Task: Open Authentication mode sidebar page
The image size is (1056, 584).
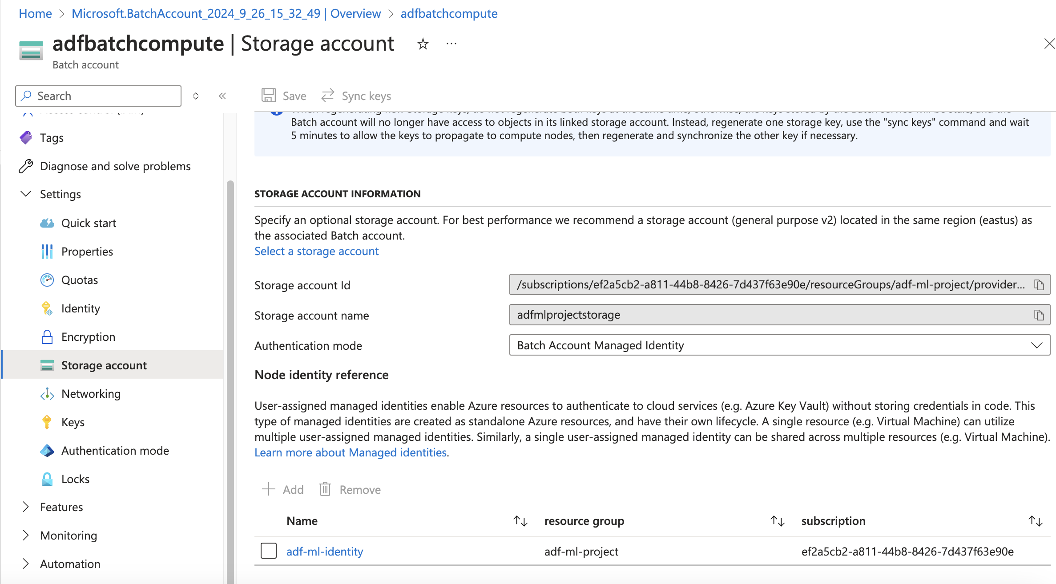Action: 115,451
